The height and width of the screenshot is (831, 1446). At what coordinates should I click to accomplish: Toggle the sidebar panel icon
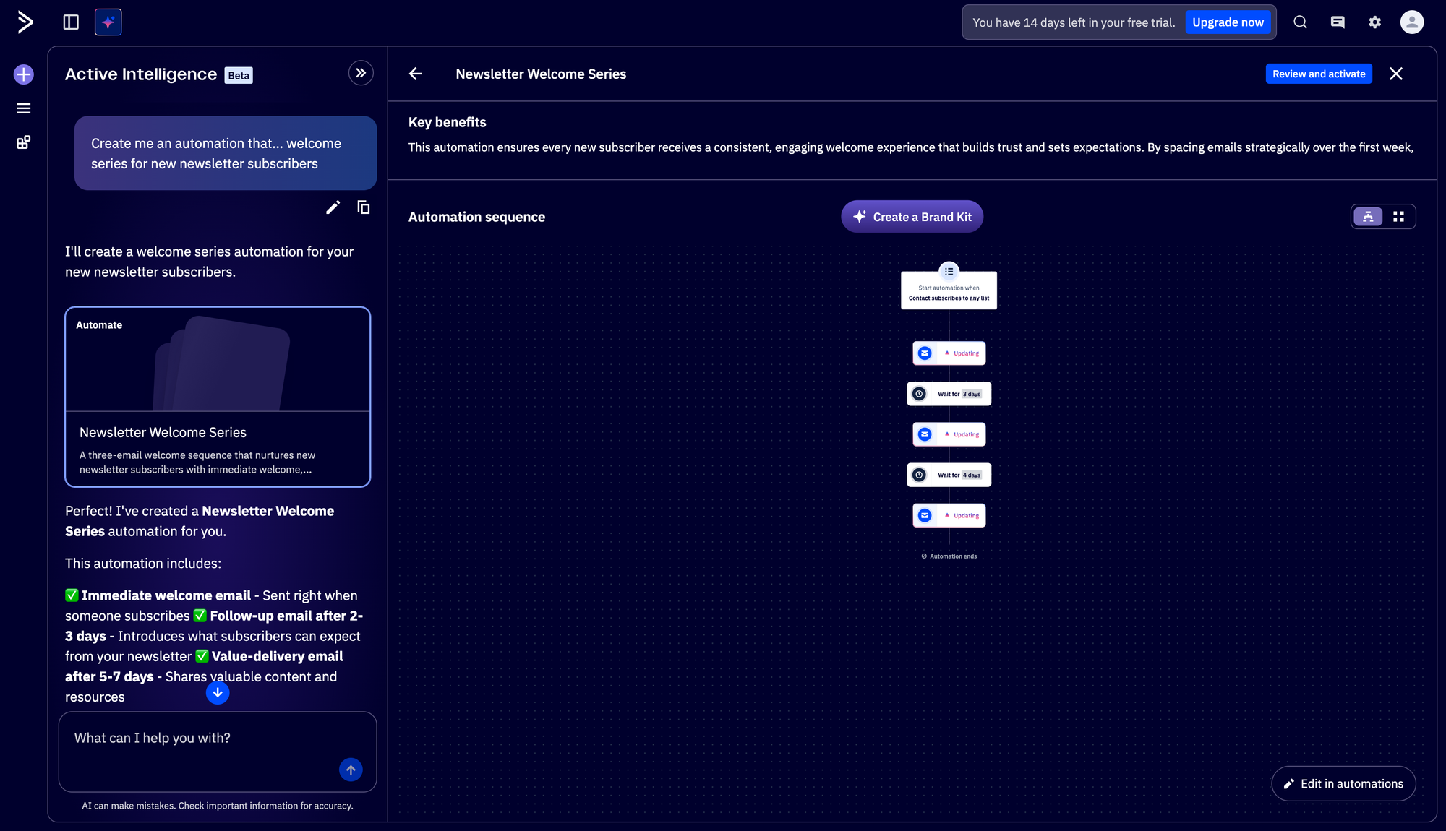point(71,22)
